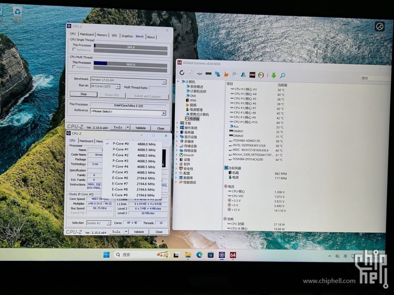Open Microsoft Edge from the taskbar
394x295 pixels.
[199, 255]
